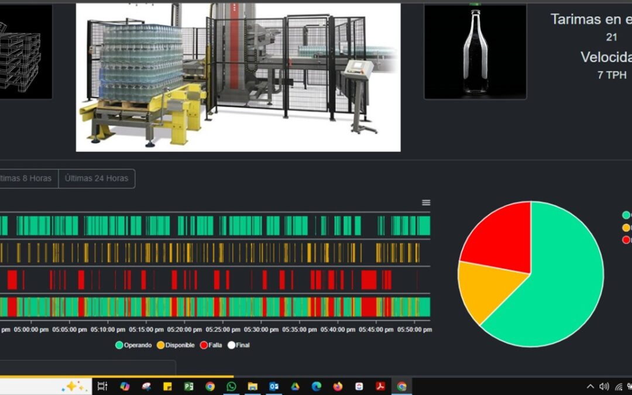Open the timeline chart hamburger menu
Viewport: 632px width, 395px height.
click(x=425, y=202)
